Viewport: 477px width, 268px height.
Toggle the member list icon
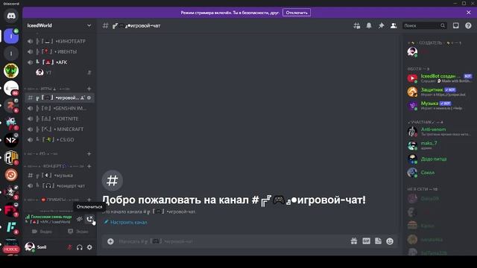point(394,25)
